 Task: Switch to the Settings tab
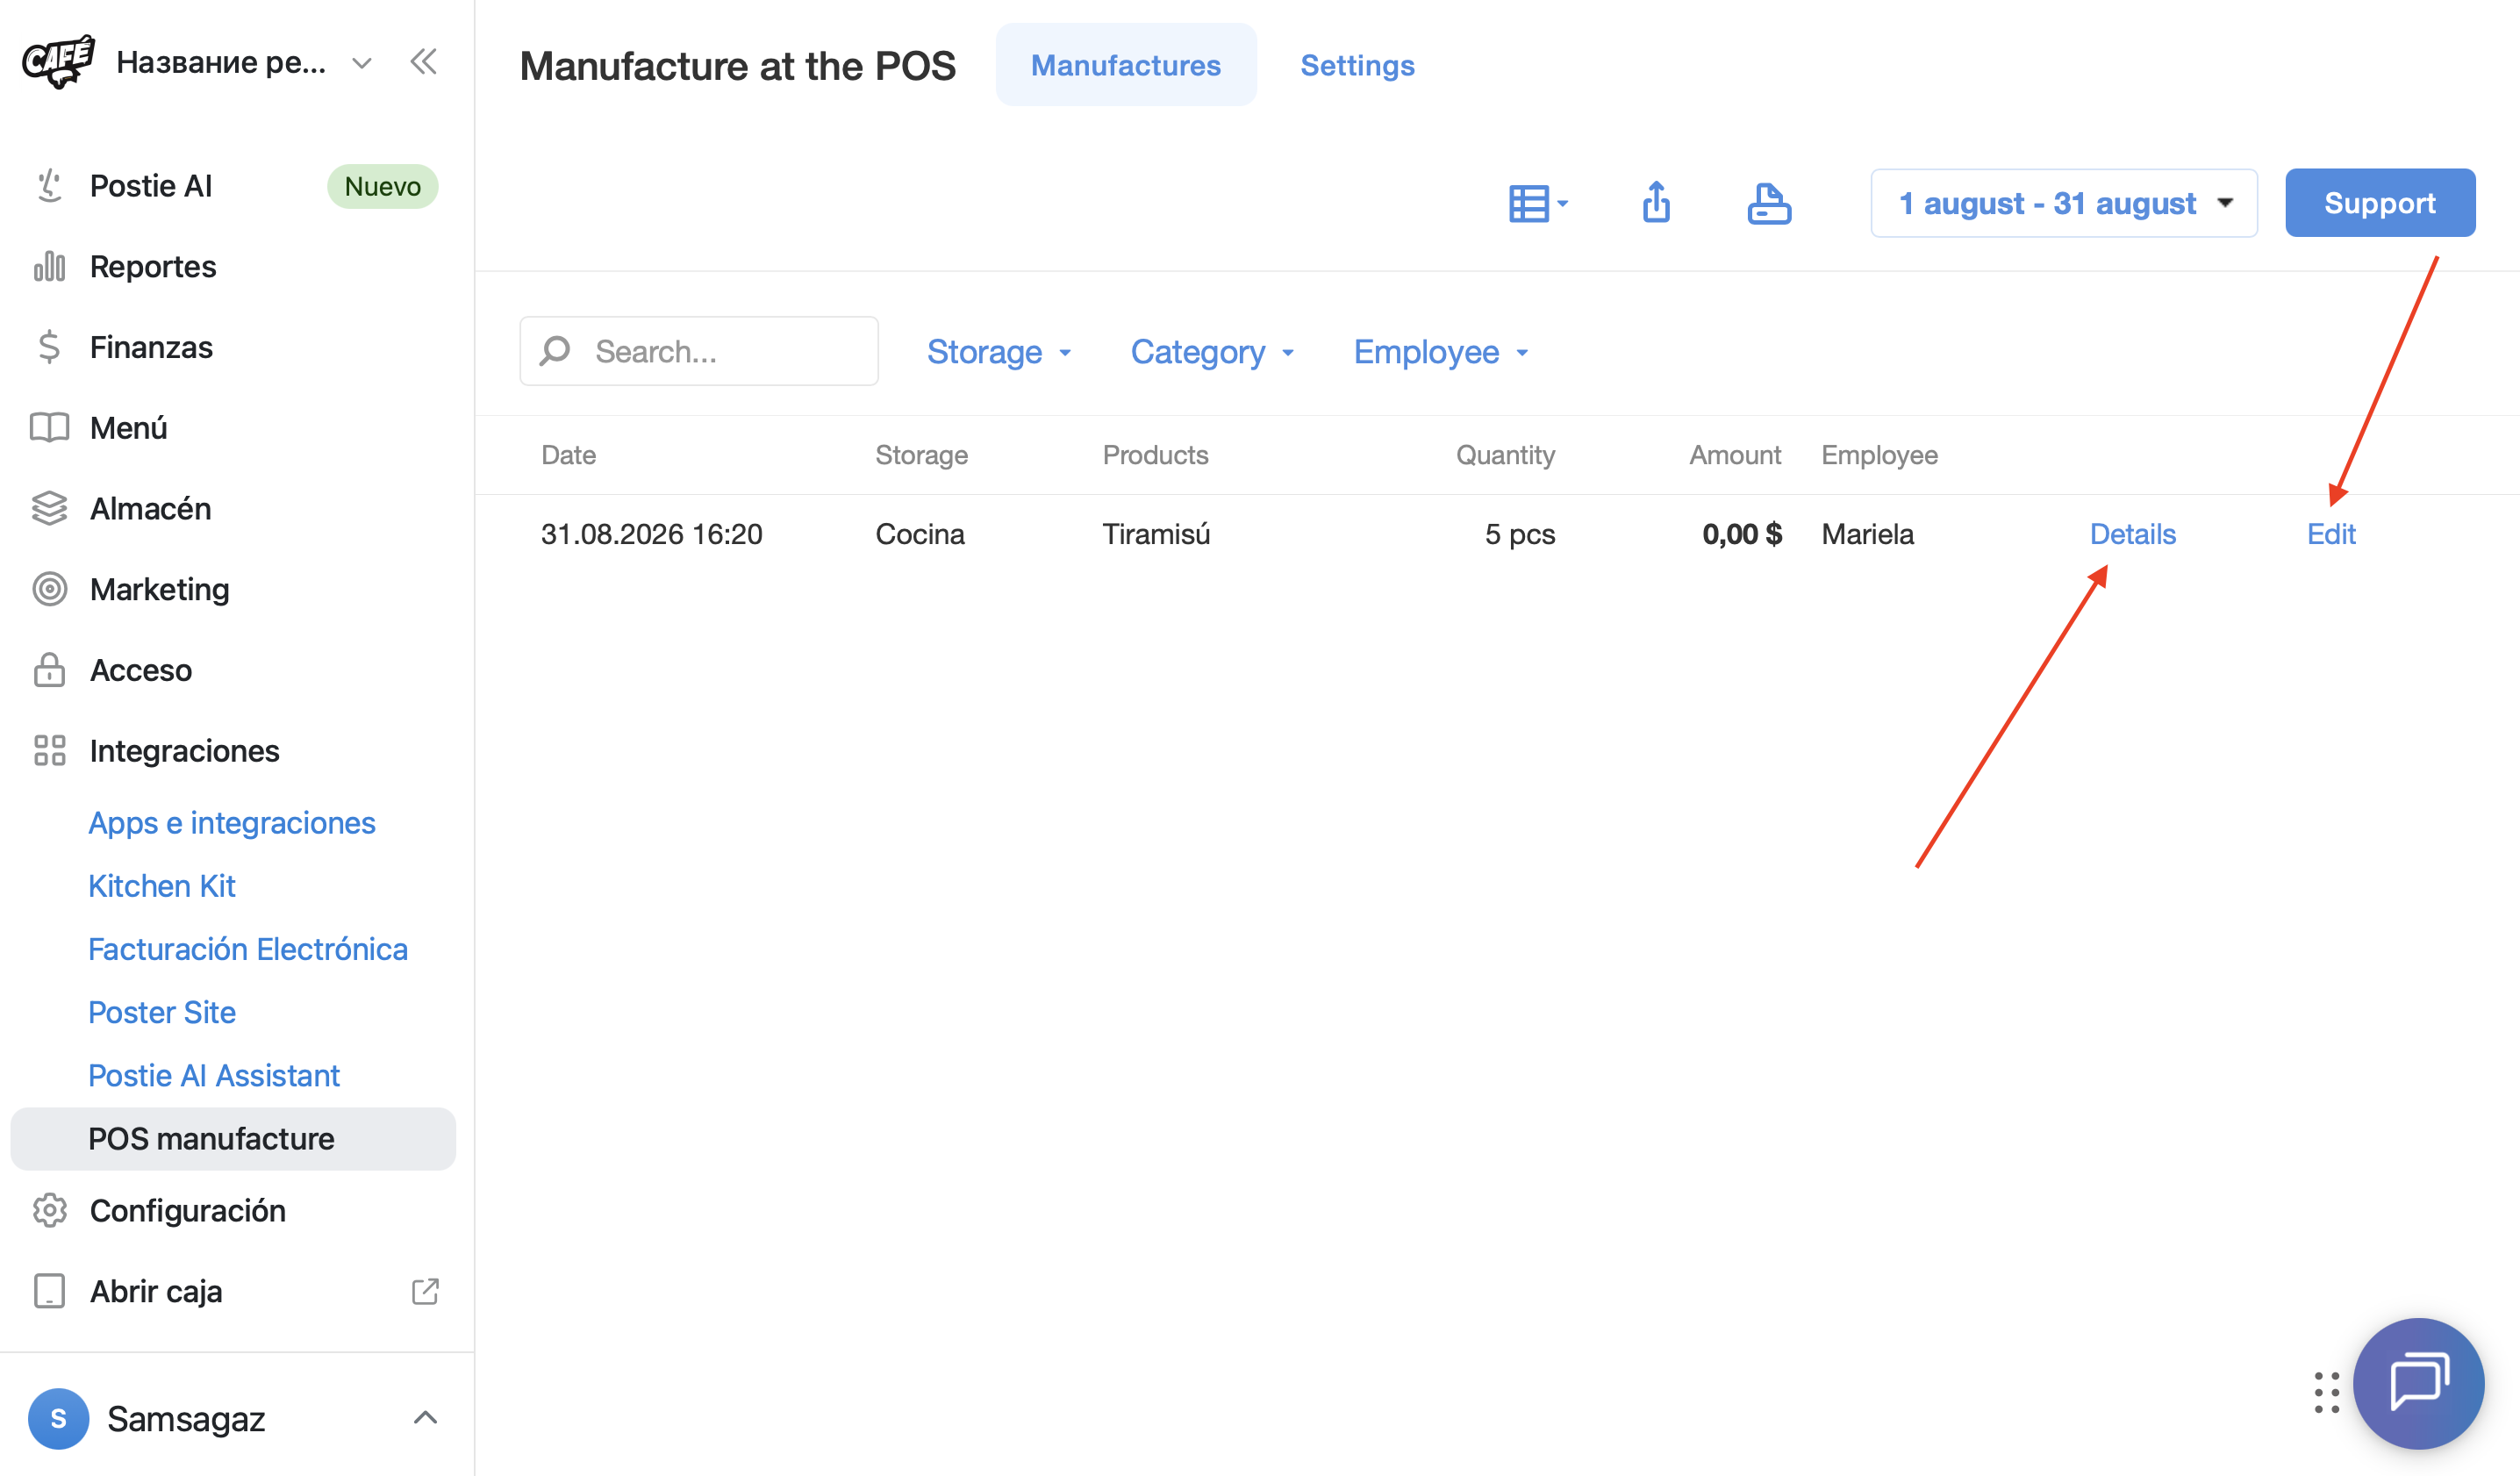(1357, 65)
